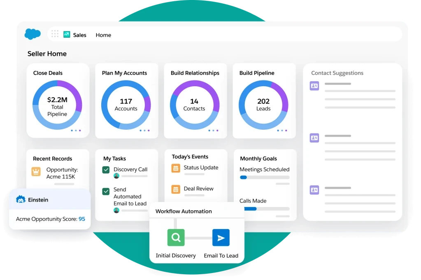Select the Initial Discovery magnifier icon
Screen dimensions: 421x280
tap(176, 237)
